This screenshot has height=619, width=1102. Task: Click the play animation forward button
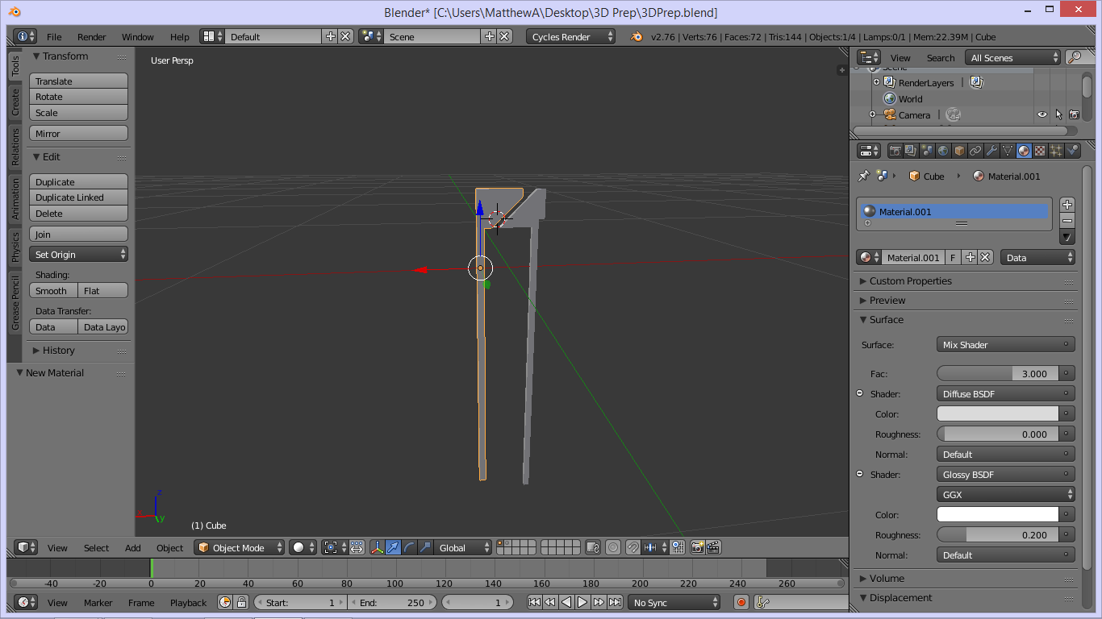point(582,602)
